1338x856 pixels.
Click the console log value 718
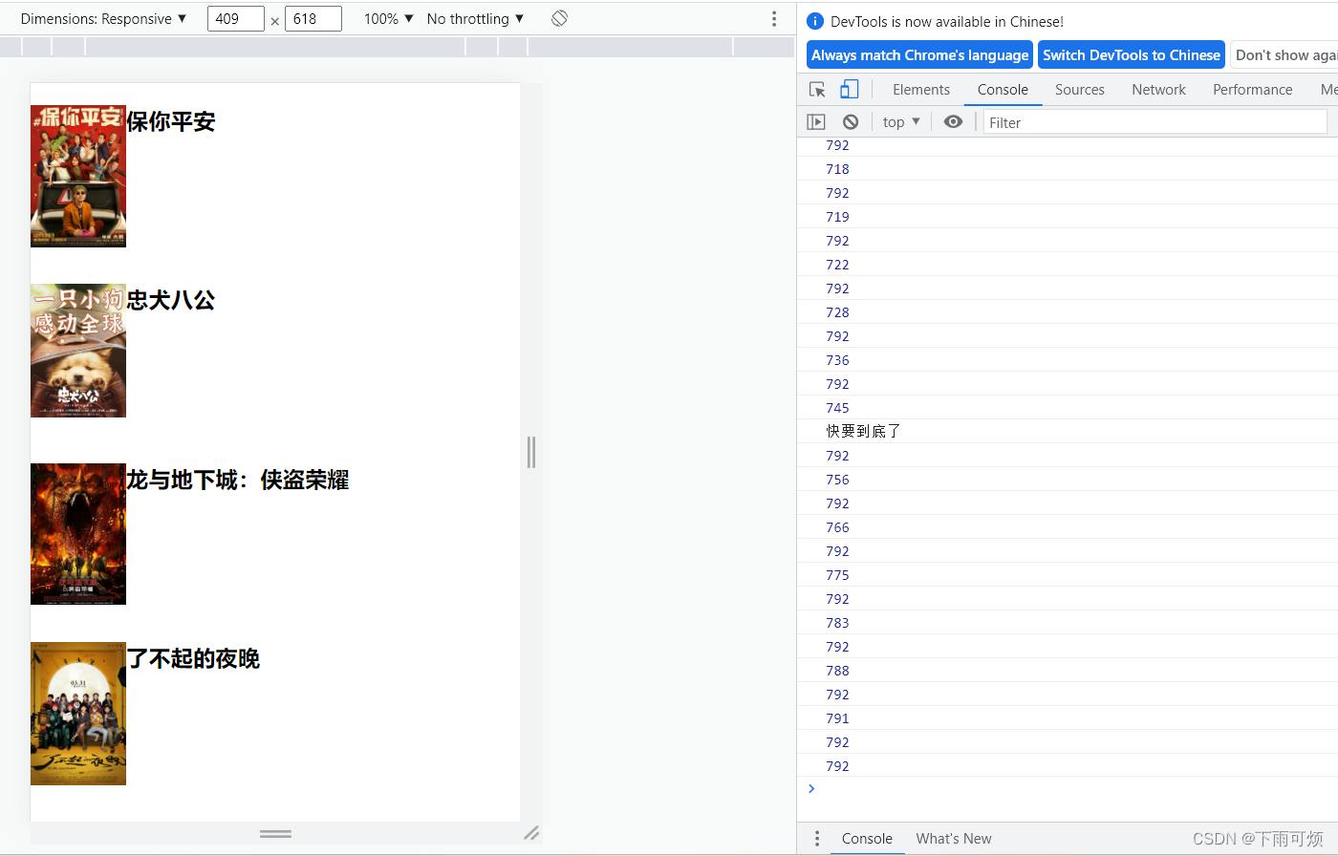point(837,169)
